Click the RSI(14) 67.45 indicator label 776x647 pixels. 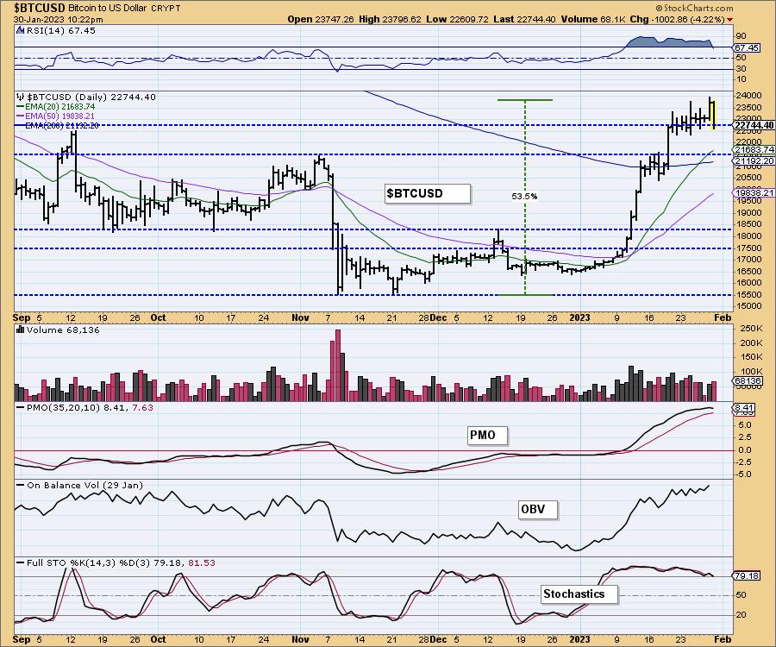pos(60,31)
